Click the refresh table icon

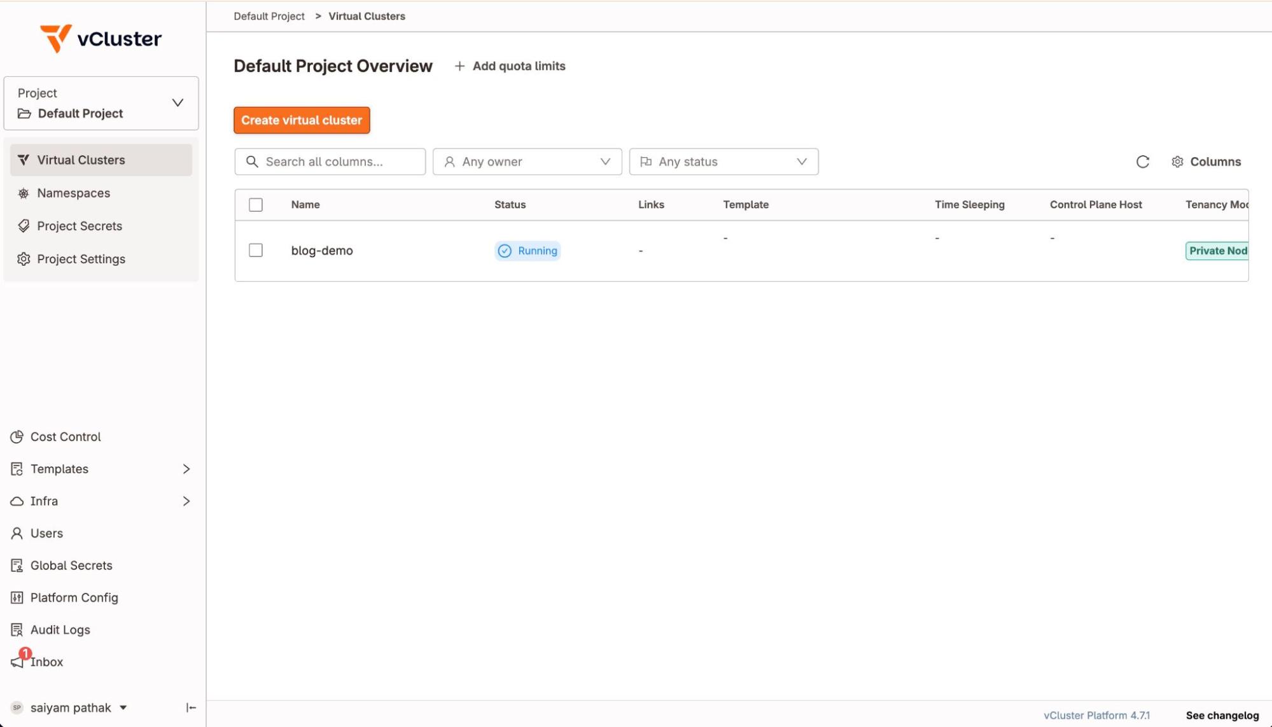pos(1142,162)
